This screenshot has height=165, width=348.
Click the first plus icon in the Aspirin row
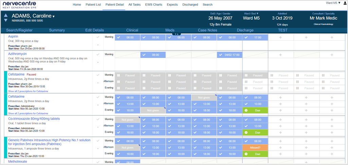point(280,37)
